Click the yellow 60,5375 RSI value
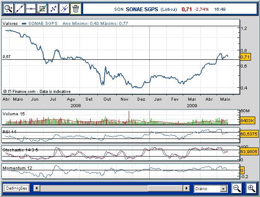This screenshot has width=260, height=197. click(x=249, y=134)
